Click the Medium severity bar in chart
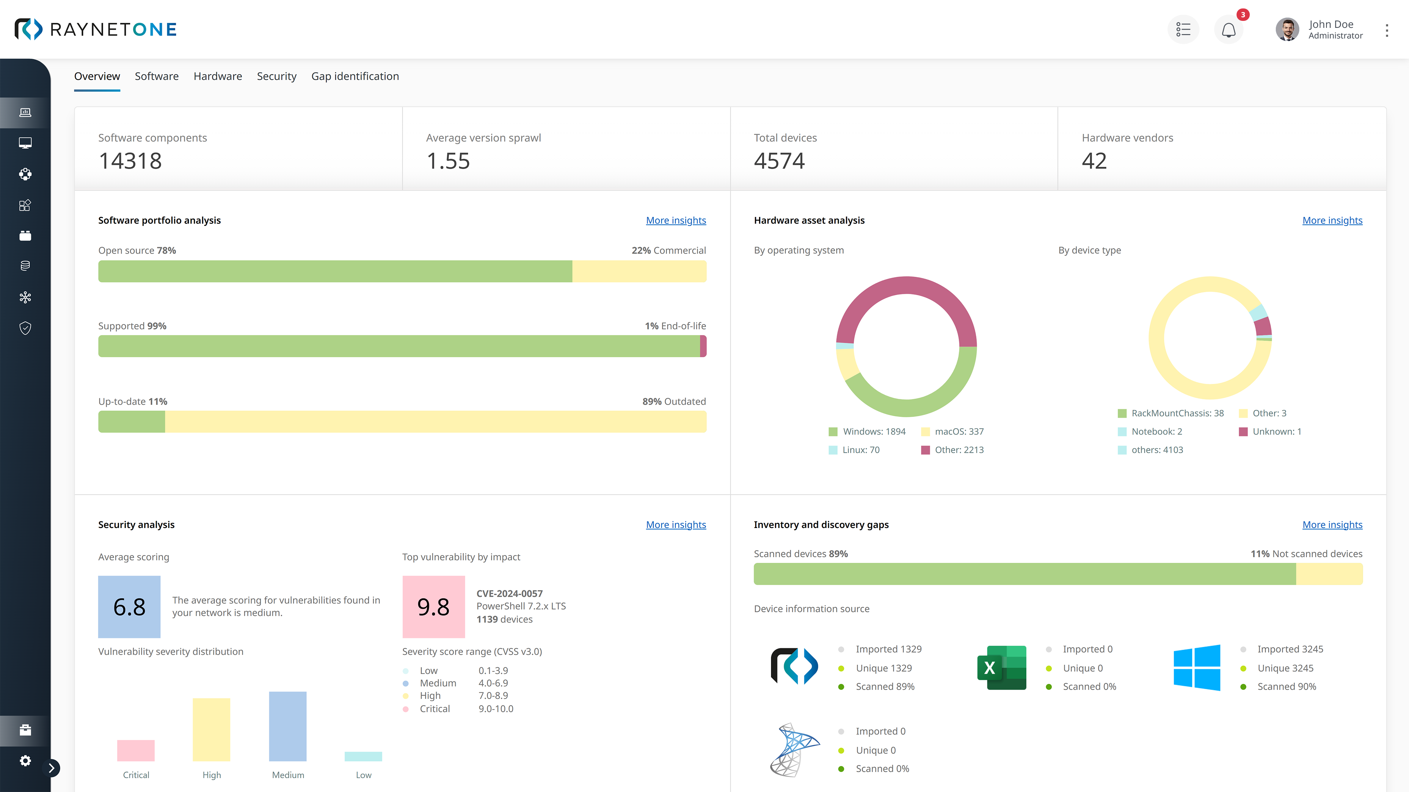Viewport: 1409px width, 792px height. pyautogui.click(x=288, y=726)
